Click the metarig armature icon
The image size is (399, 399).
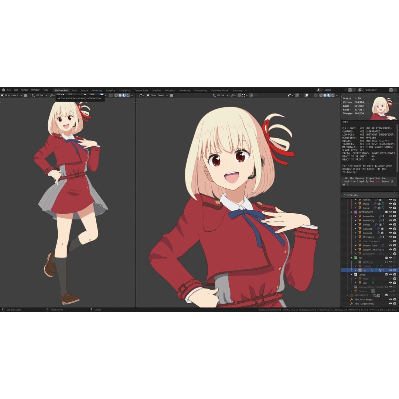click(x=360, y=266)
